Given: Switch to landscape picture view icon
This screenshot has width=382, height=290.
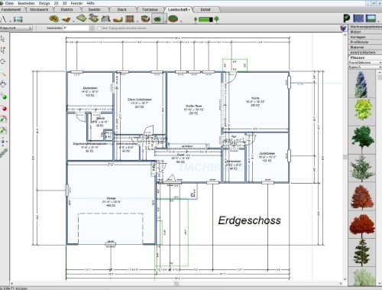Looking at the screenshot, I should (x=371, y=18).
